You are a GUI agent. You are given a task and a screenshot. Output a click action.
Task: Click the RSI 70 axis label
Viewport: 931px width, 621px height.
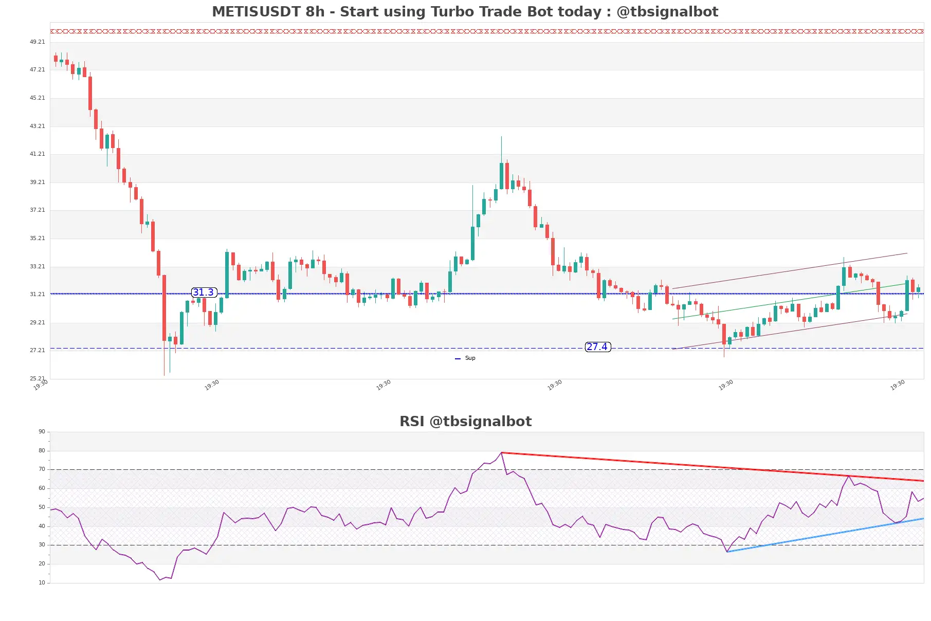42,469
